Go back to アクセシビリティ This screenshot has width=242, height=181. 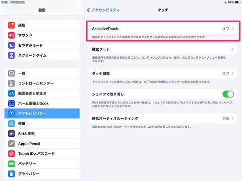[x=103, y=10]
